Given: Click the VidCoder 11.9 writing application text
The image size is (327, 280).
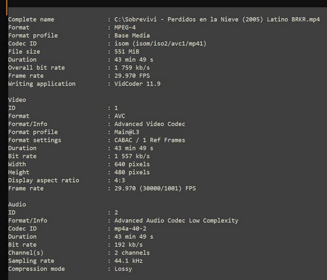Looking at the screenshot, I should [x=138, y=84].
